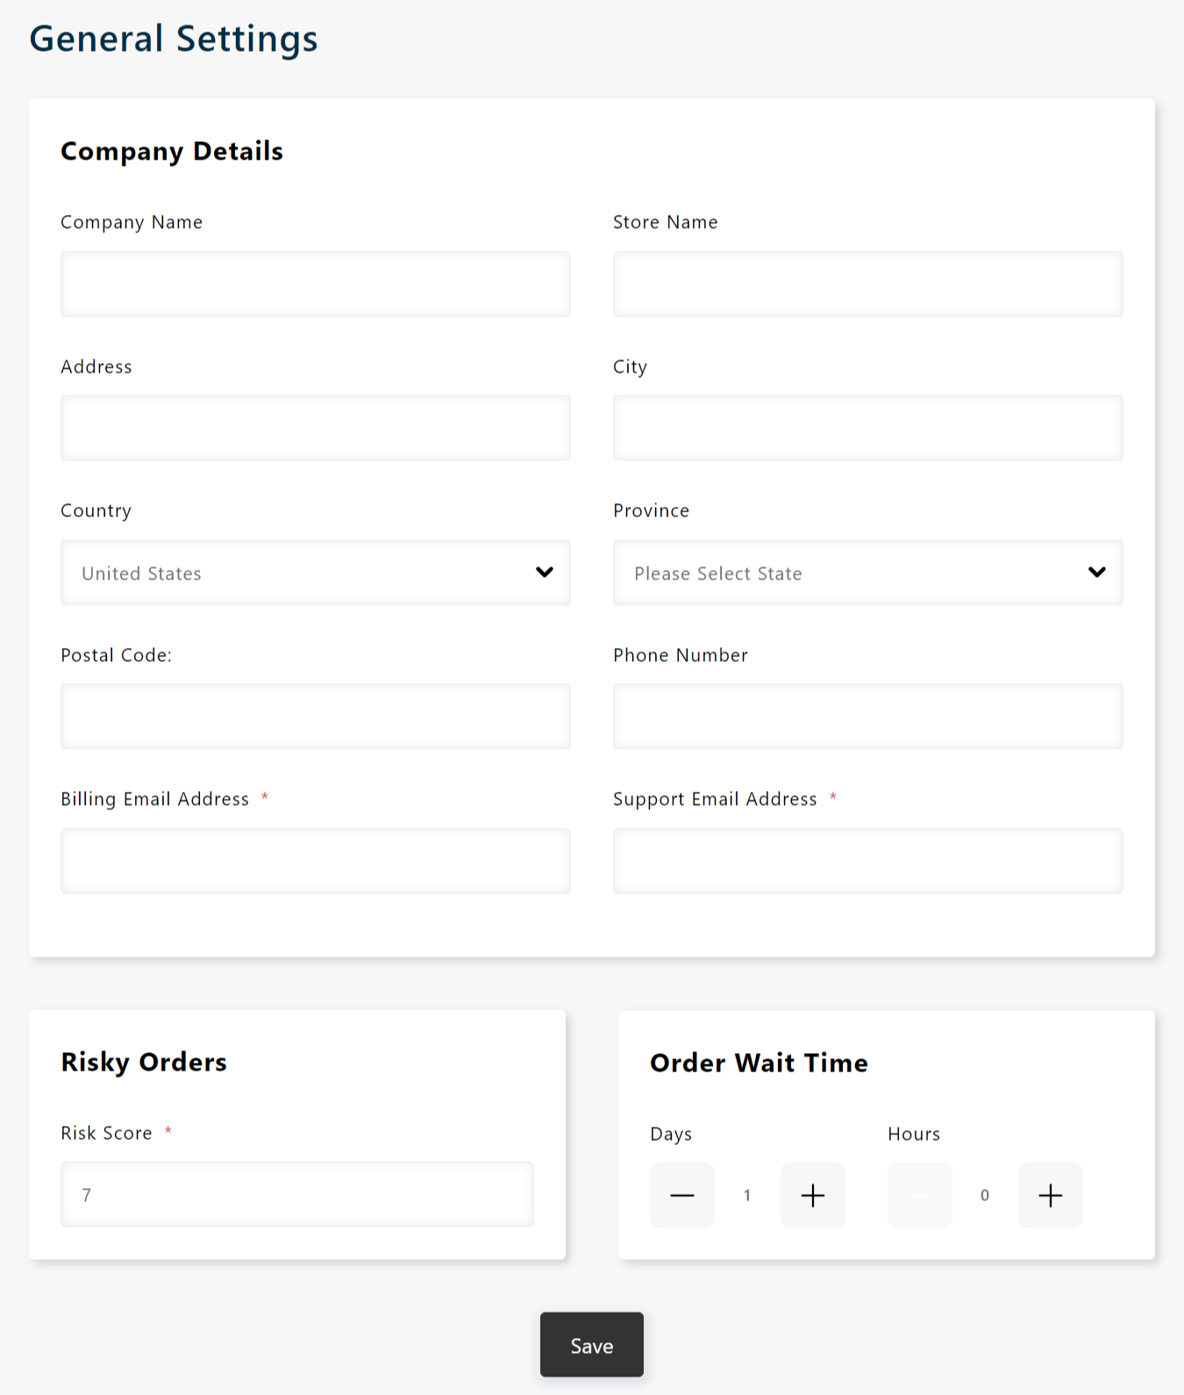Save the general settings
The height and width of the screenshot is (1395, 1184).
[592, 1345]
